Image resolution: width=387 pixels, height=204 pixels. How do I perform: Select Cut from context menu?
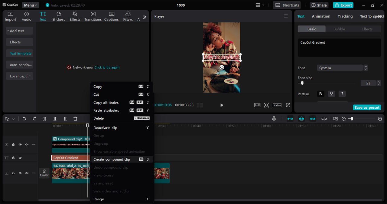[122, 94]
